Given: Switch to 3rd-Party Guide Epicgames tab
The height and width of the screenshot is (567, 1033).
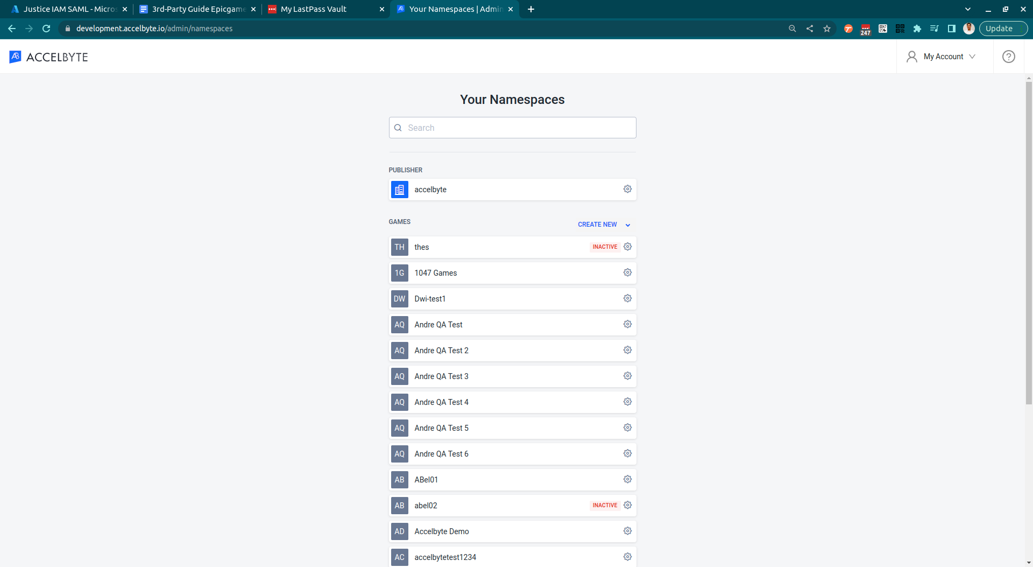Looking at the screenshot, I should point(197,9).
